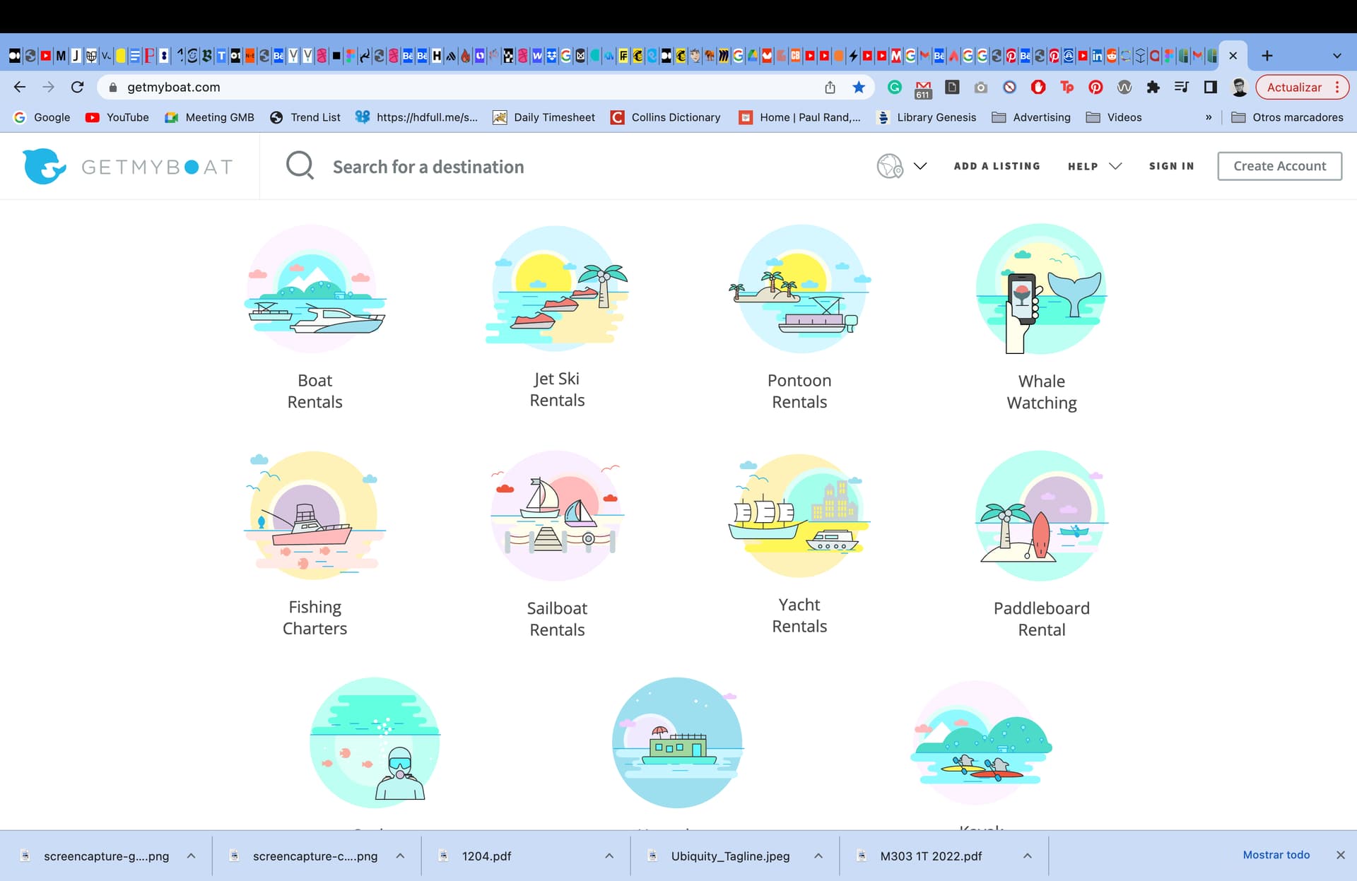
Task: Expand options for Ubiquity_Tagline.jpeg download
Action: (818, 856)
